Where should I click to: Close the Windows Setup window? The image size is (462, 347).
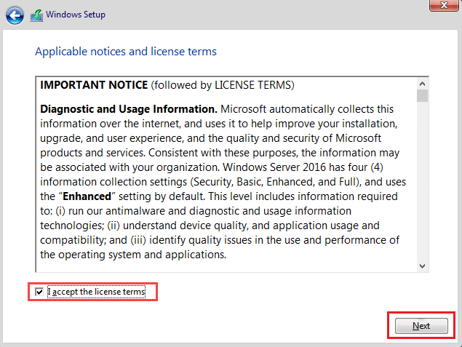coord(439,7)
